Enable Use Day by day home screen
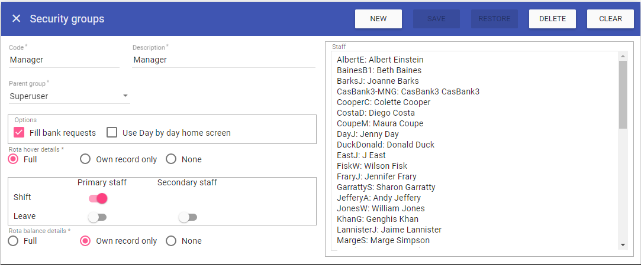641x265 pixels. (112, 133)
